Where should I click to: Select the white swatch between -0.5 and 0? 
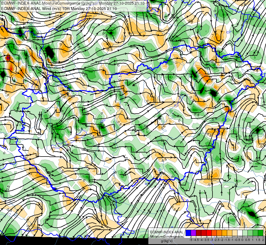(x=240, y=233)
